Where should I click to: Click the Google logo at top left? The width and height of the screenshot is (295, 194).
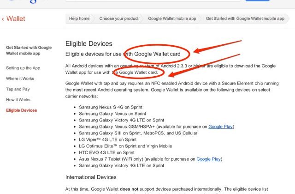tap(28, 1)
